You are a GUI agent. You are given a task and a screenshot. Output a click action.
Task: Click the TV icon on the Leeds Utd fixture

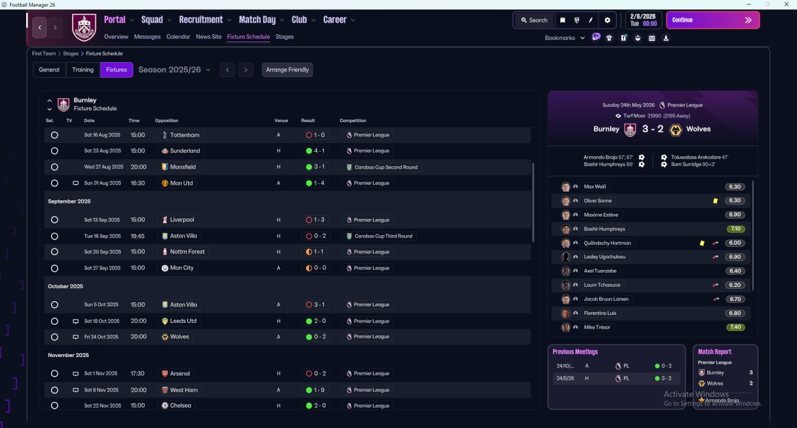pos(75,321)
